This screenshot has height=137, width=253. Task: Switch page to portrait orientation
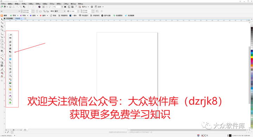pyautogui.click(x=37, y=11)
